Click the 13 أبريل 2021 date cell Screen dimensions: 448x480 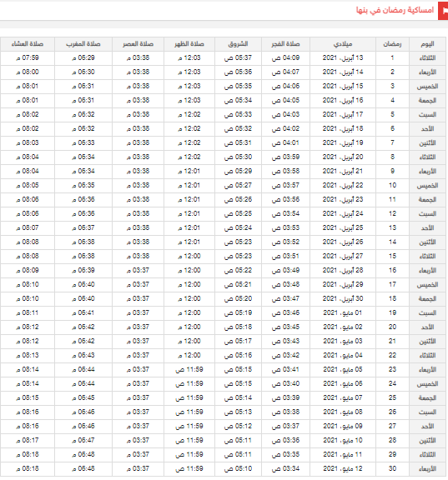click(343, 57)
